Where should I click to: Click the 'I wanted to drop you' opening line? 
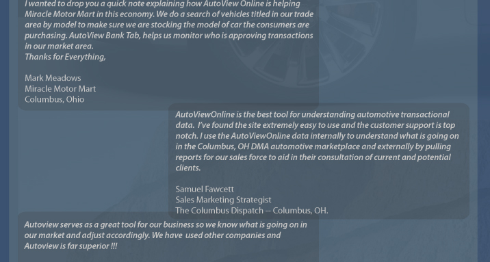[x=162, y=3]
